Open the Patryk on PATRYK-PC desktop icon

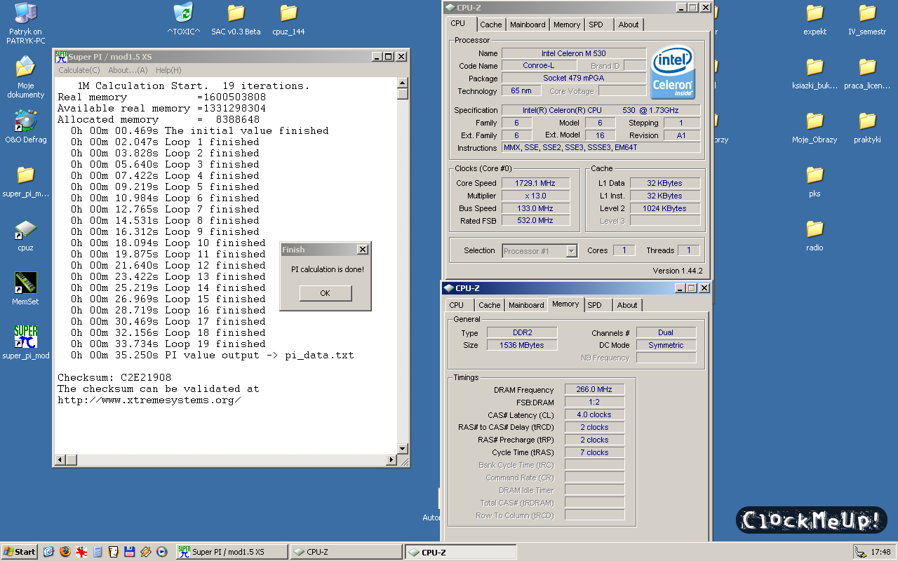click(26, 22)
